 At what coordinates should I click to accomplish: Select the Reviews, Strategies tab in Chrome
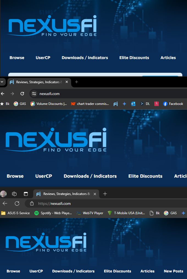(39, 82)
